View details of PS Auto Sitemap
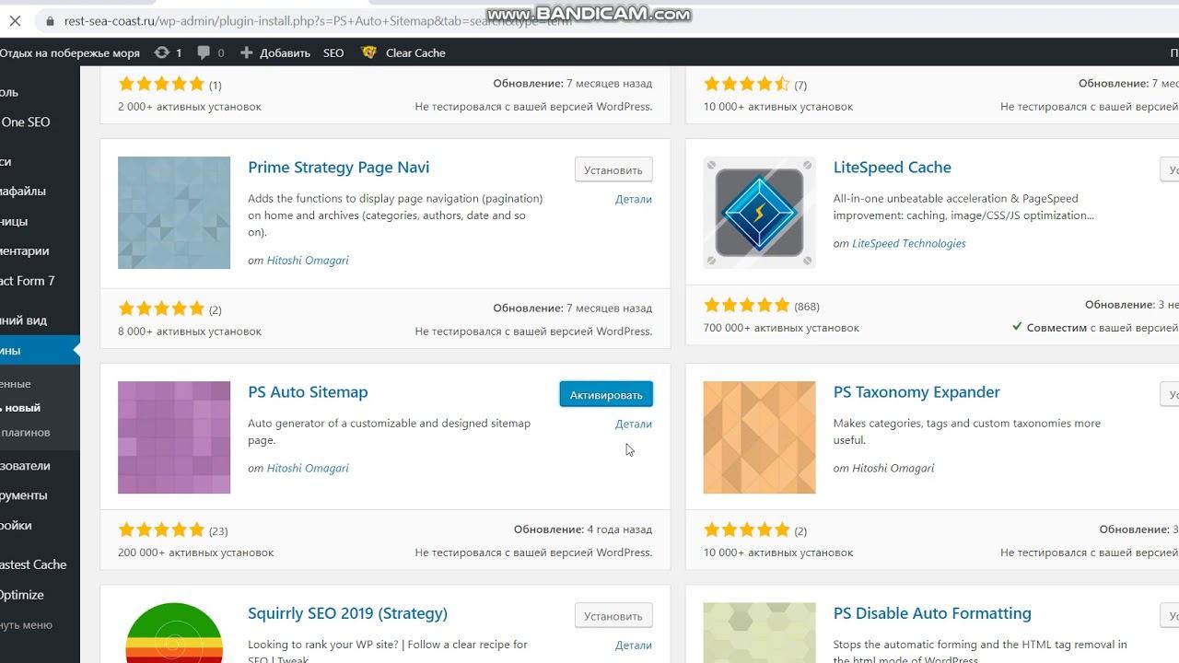Screen dimensions: 1179x663 (x=634, y=424)
